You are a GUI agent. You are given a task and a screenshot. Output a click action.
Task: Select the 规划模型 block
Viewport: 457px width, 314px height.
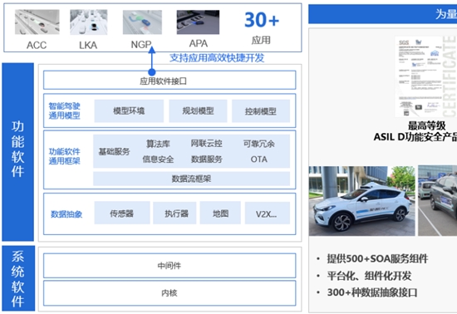point(198,111)
